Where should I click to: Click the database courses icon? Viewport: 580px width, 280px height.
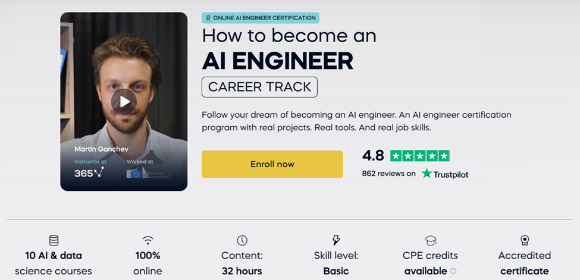tap(54, 240)
